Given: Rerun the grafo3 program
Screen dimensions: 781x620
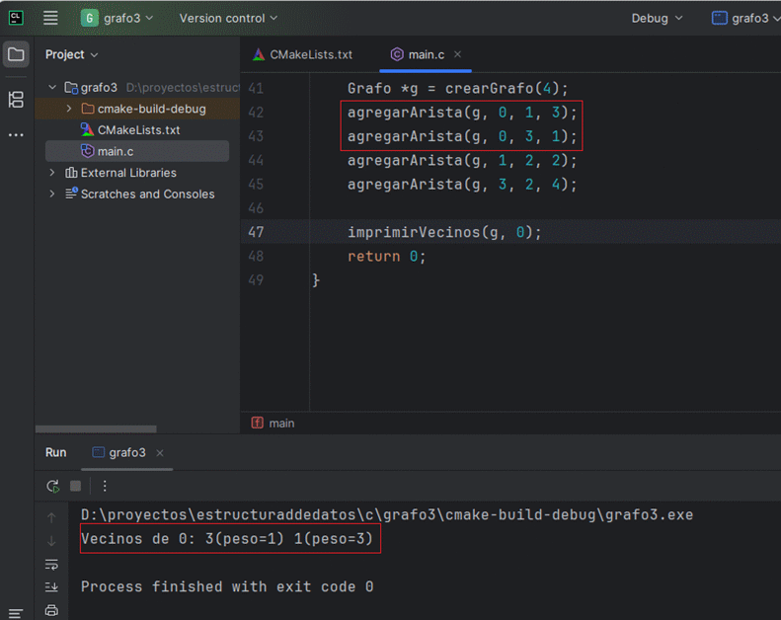Looking at the screenshot, I should tap(52, 486).
